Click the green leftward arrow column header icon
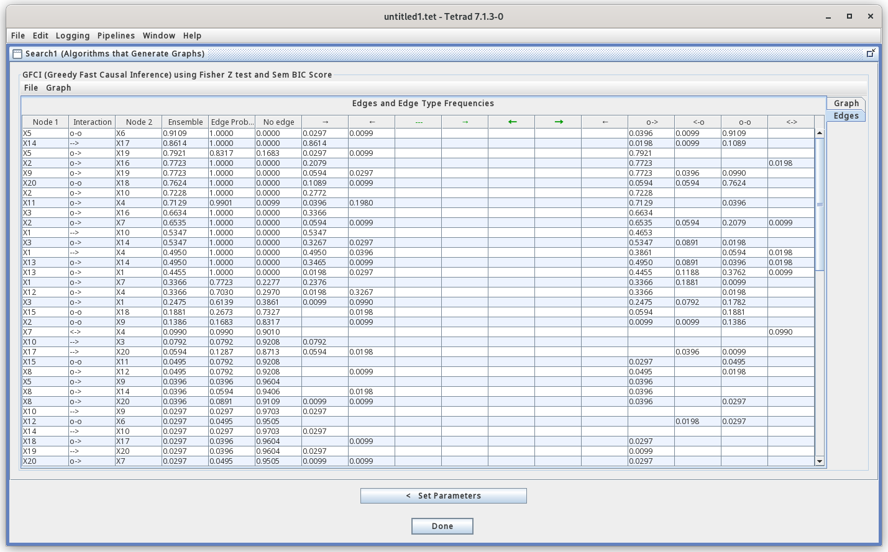888x552 pixels. pos(511,122)
